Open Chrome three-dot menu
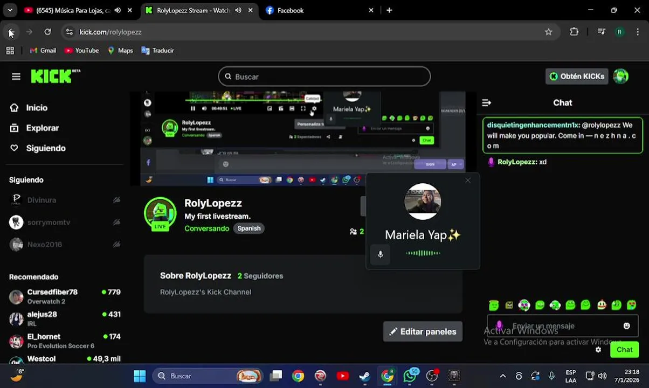This screenshot has width=649, height=388. click(x=638, y=32)
